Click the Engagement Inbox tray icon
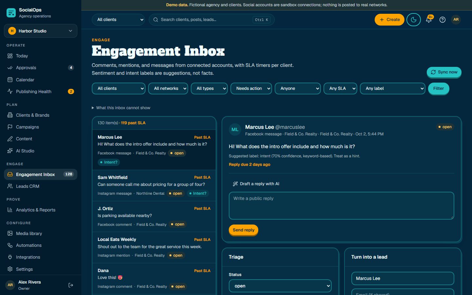472x295 pixels. click(x=10, y=174)
